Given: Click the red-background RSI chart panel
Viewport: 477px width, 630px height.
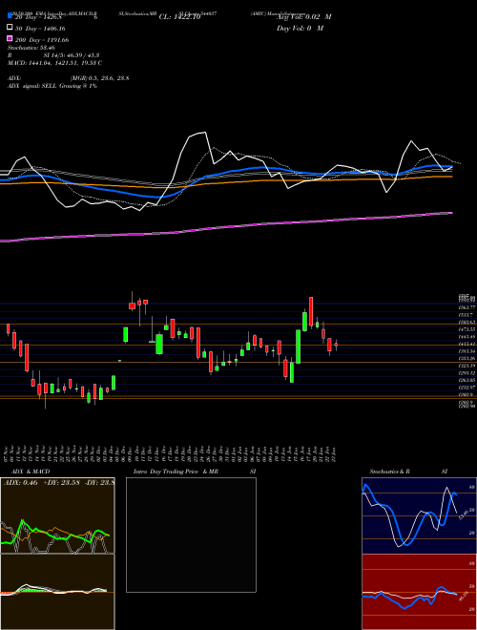Looking at the screenshot, I should pyautogui.click(x=419, y=592).
